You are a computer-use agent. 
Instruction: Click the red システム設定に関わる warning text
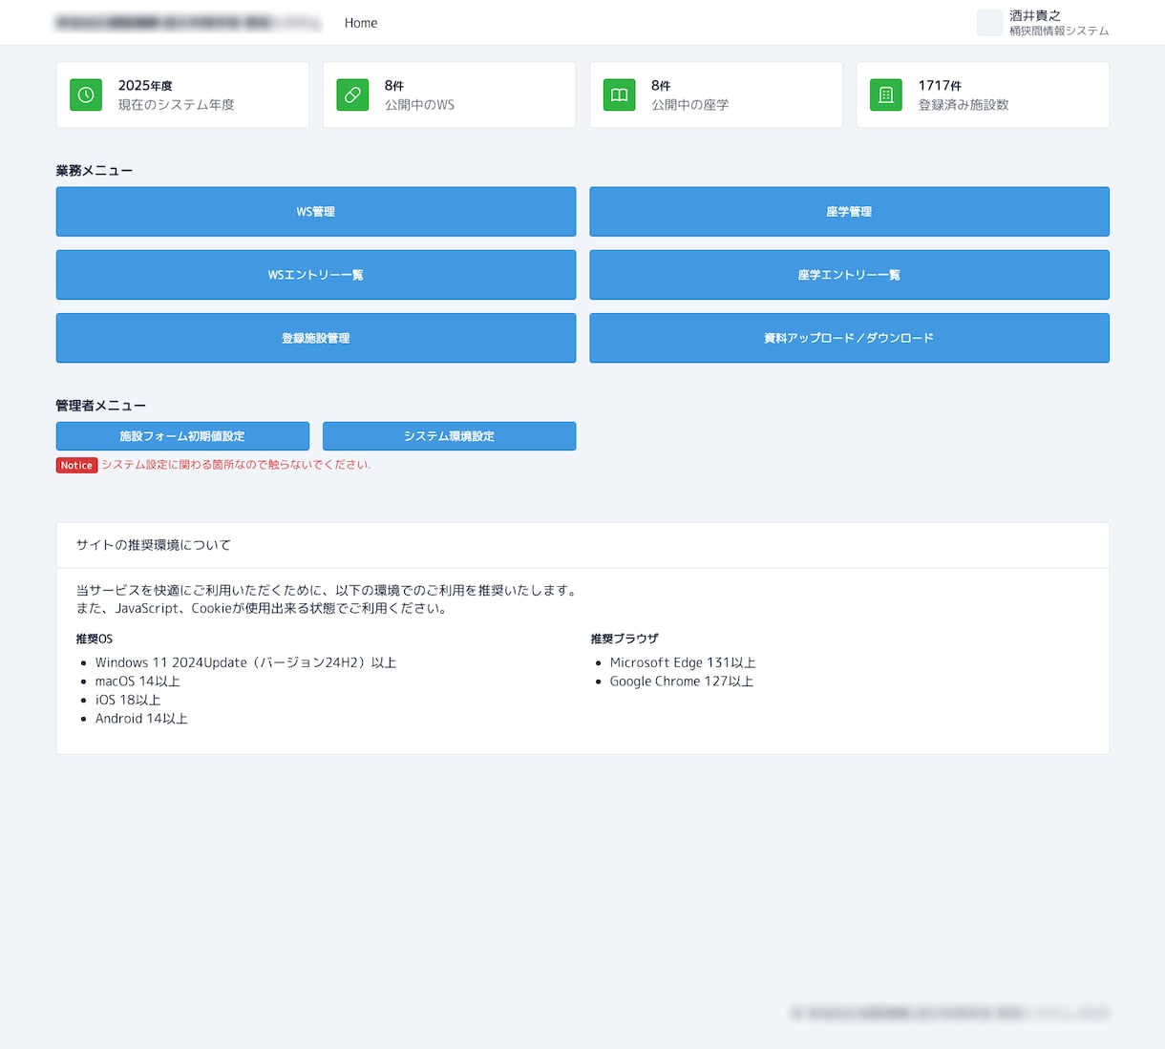click(236, 465)
